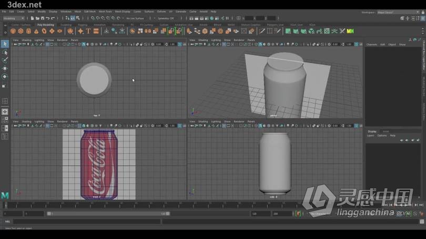
Task: Click the Save Scene icon
Action: tap(43, 18)
